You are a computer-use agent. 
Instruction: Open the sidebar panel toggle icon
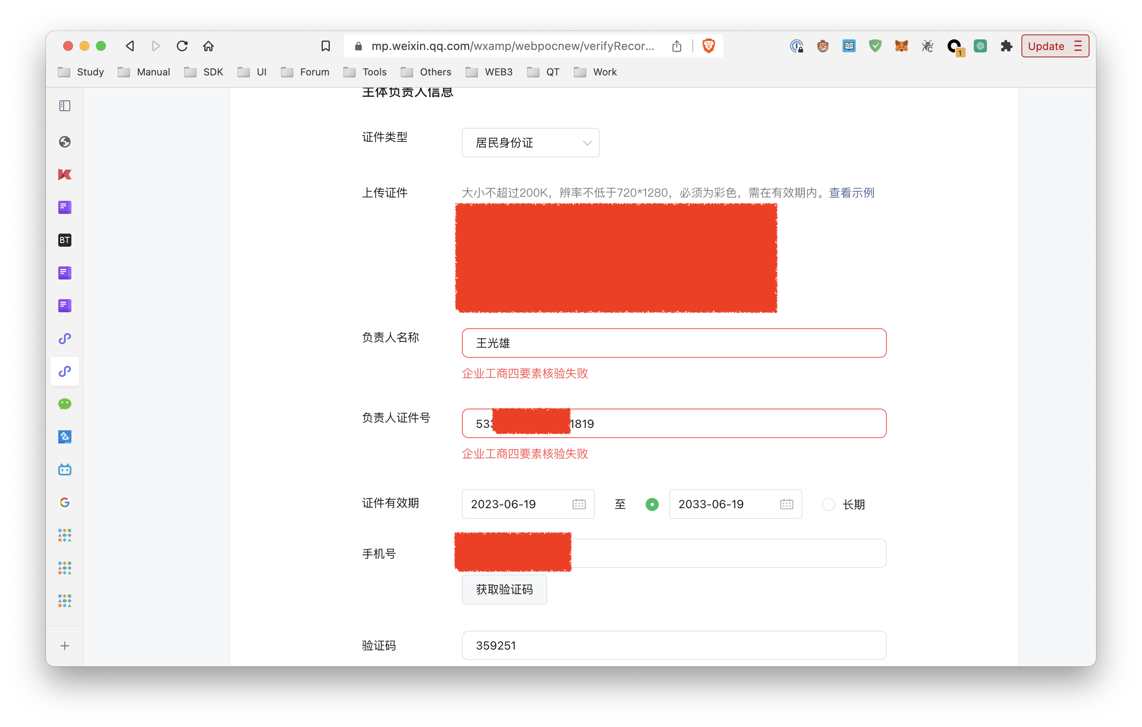tap(65, 106)
